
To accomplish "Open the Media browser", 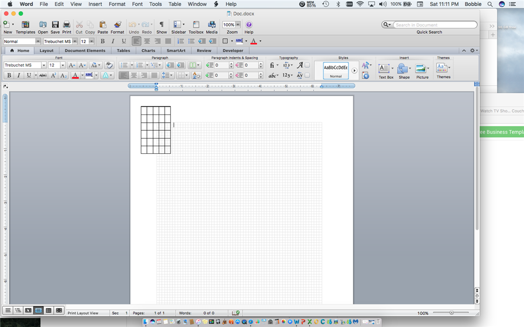I will pyautogui.click(x=212, y=25).
